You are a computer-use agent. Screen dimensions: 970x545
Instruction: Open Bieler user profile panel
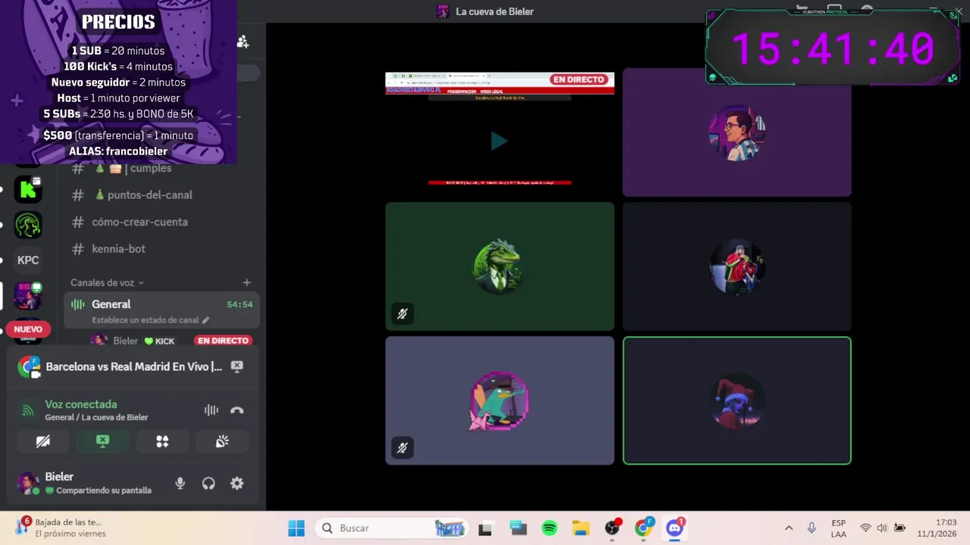tap(87, 483)
